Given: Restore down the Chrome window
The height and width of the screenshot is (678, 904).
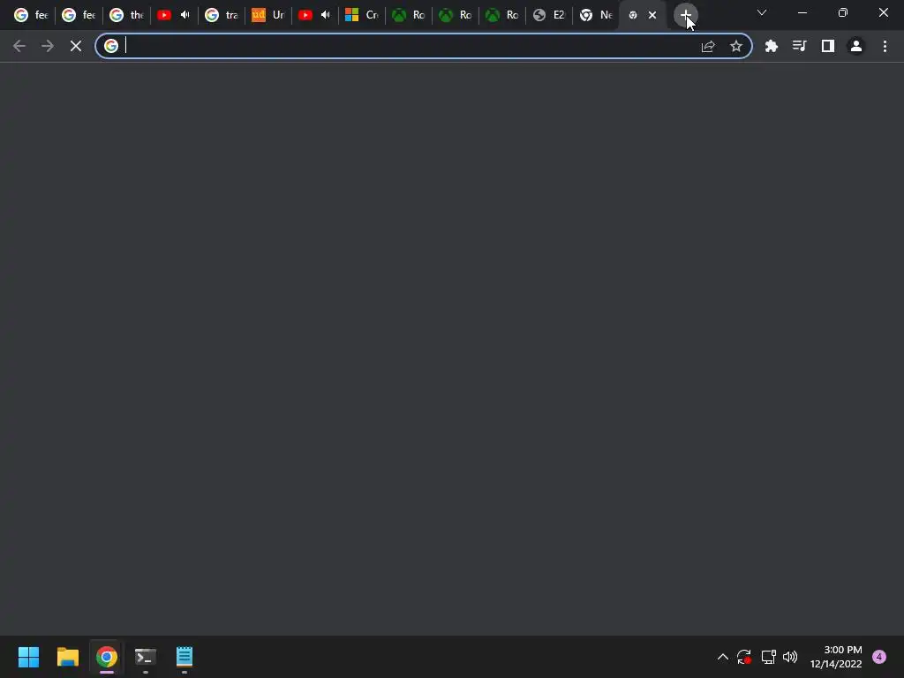Looking at the screenshot, I should [843, 12].
